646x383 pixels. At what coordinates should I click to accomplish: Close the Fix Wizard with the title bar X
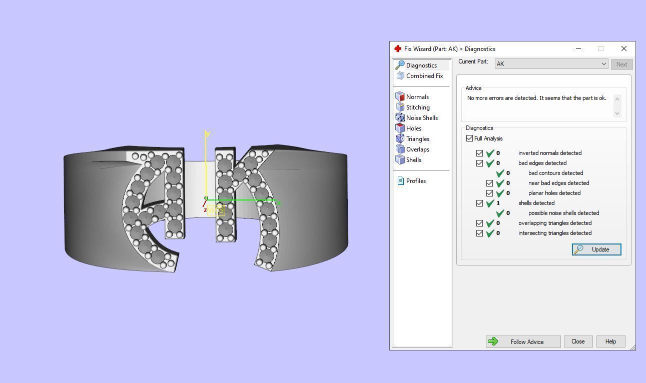point(623,48)
